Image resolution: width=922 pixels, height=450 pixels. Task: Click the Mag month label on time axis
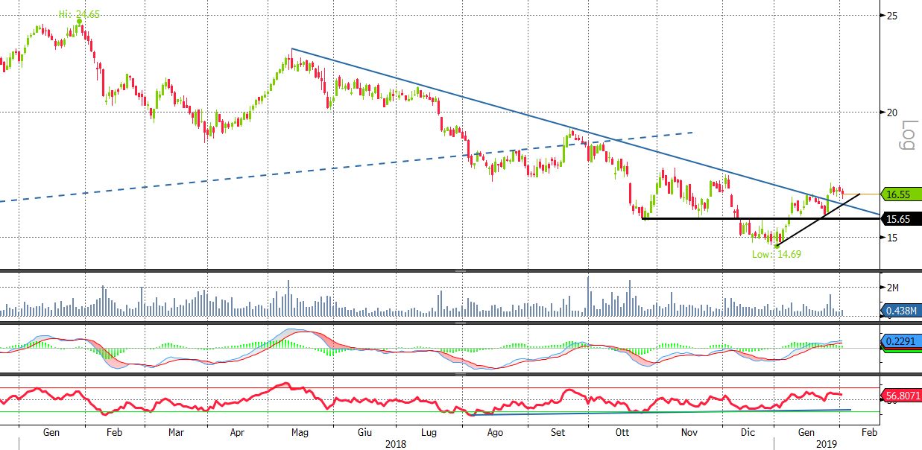[x=299, y=432]
